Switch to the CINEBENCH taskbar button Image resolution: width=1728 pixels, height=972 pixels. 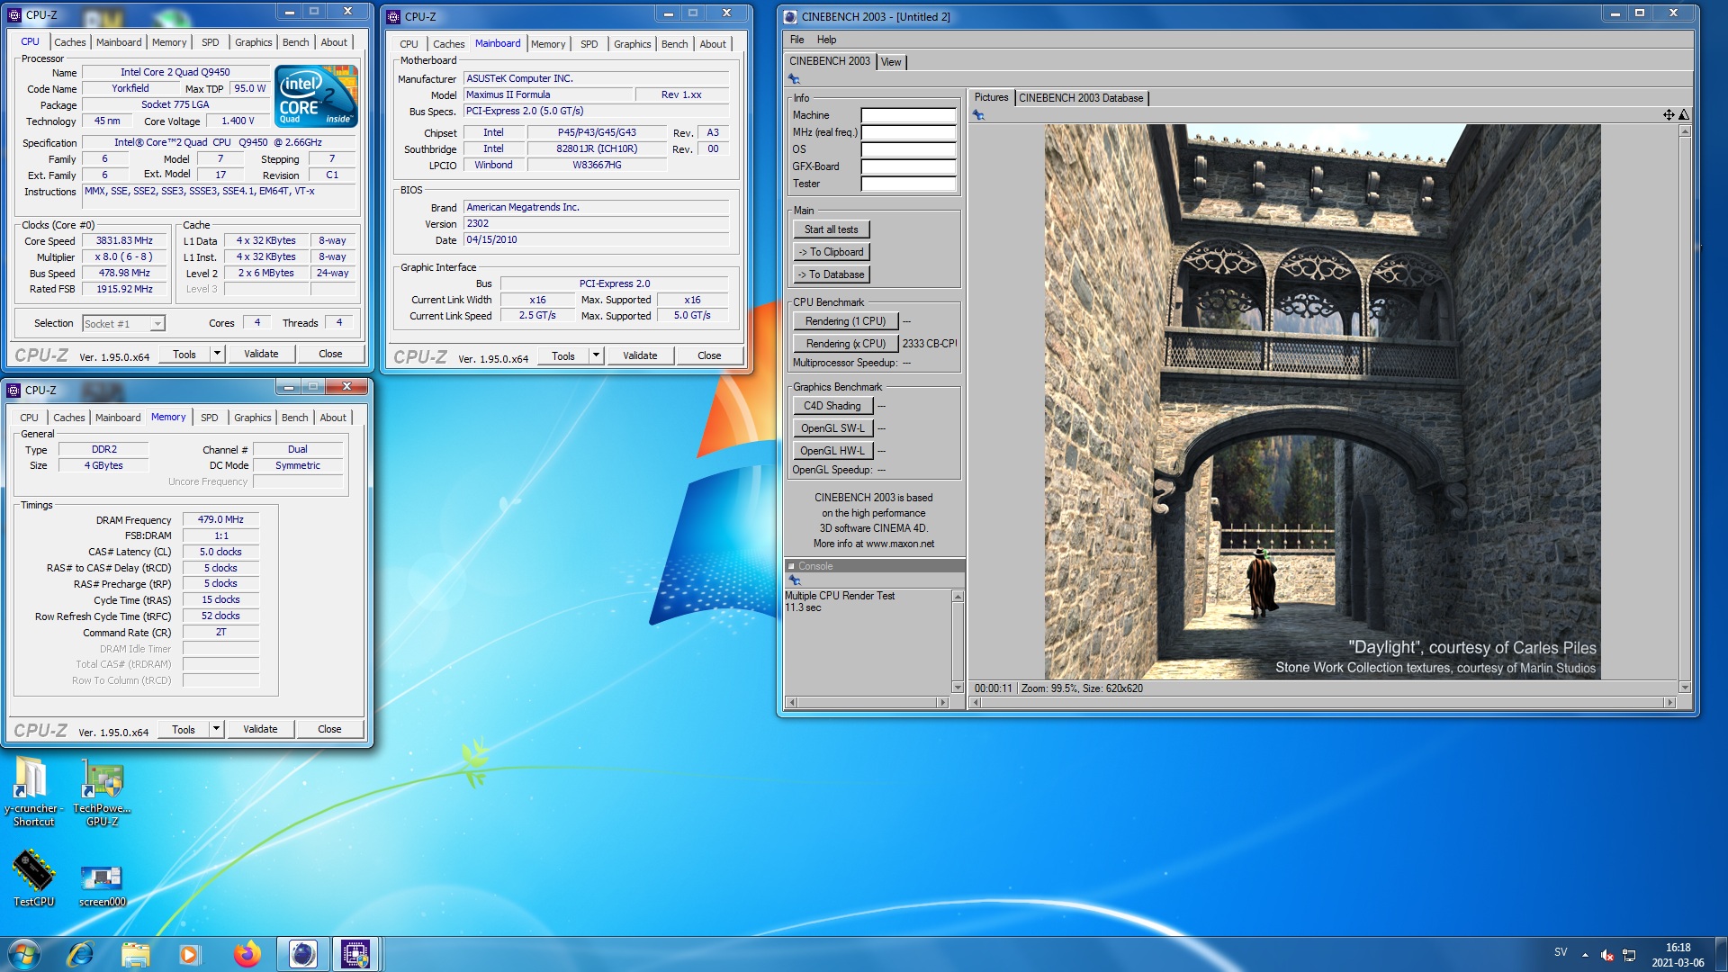302,954
